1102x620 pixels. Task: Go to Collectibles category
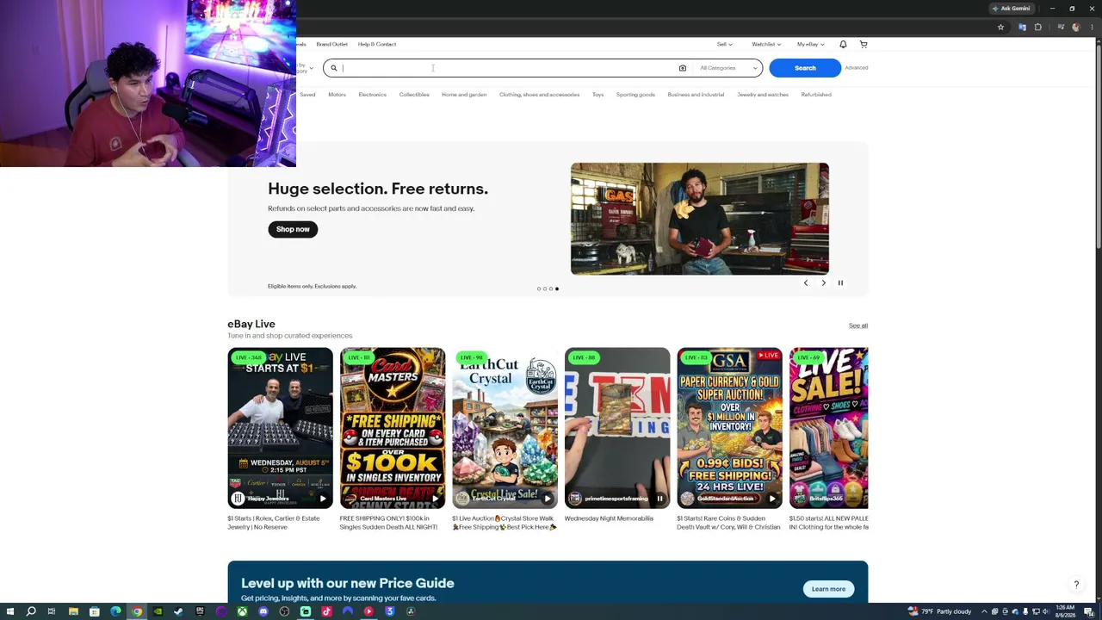414,95
